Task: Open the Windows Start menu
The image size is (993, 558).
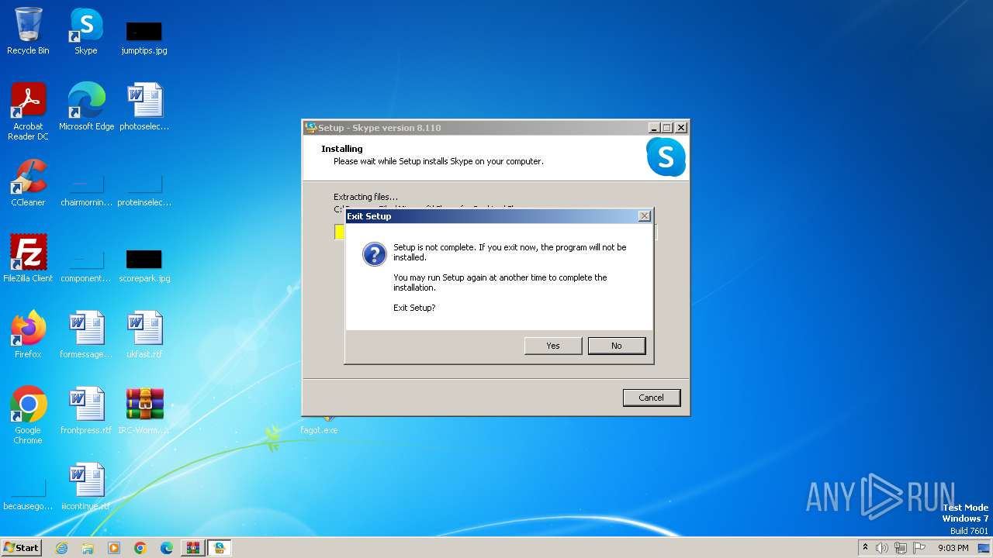Action: tap(21, 548)
